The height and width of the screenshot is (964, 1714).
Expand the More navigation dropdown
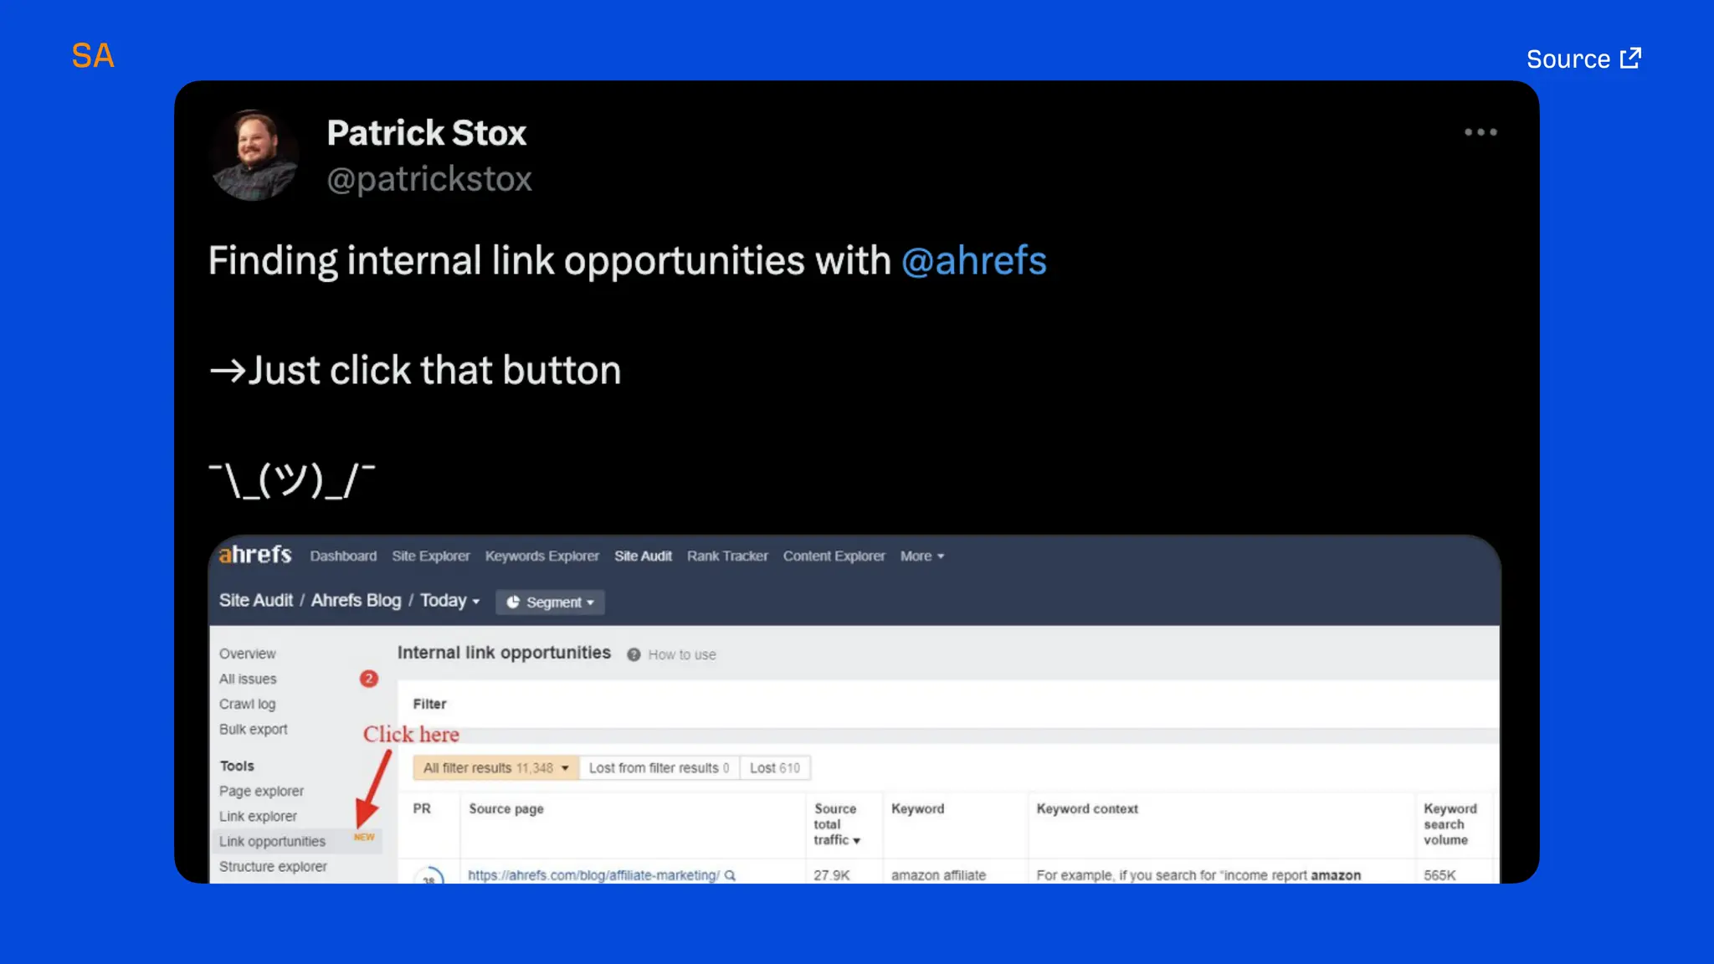coord(922,556)
